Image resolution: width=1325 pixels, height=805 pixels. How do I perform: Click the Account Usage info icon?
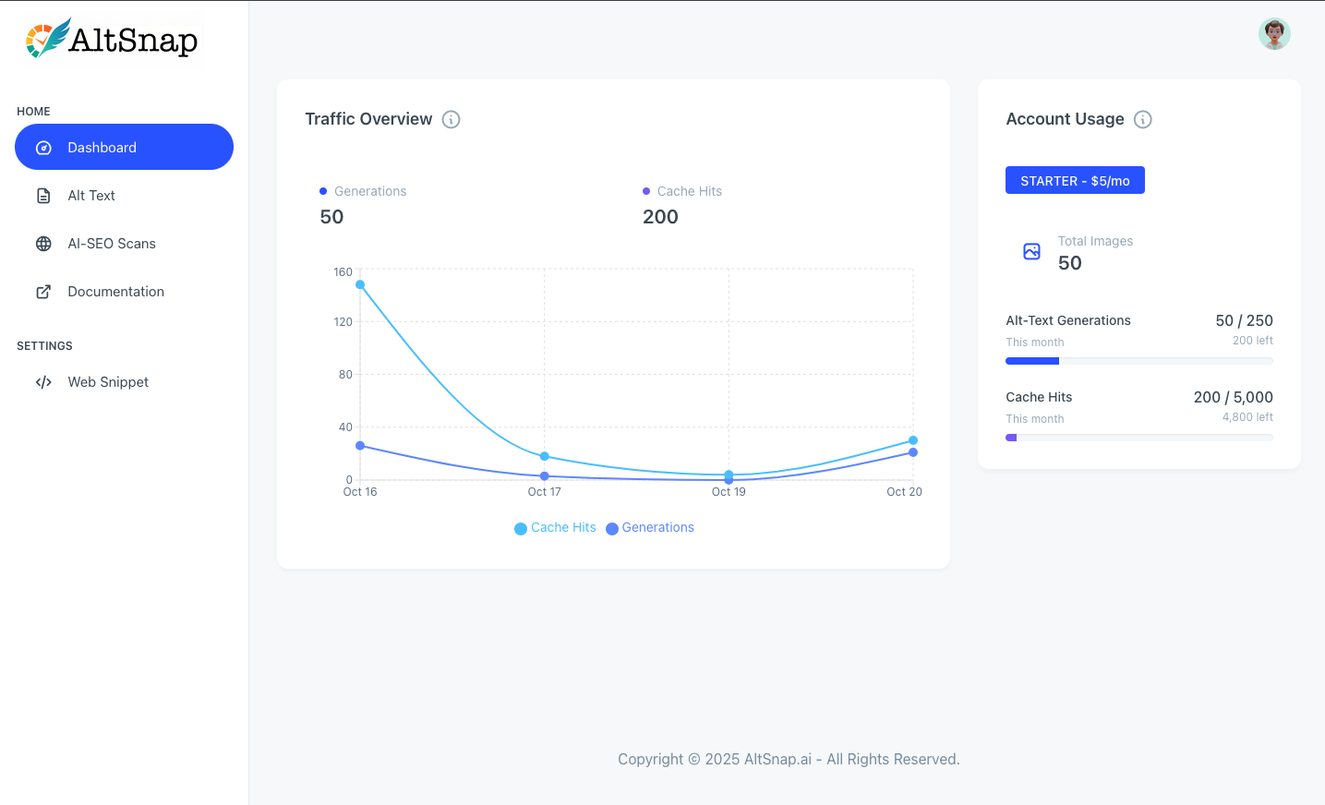click(x=1142, y=119)
